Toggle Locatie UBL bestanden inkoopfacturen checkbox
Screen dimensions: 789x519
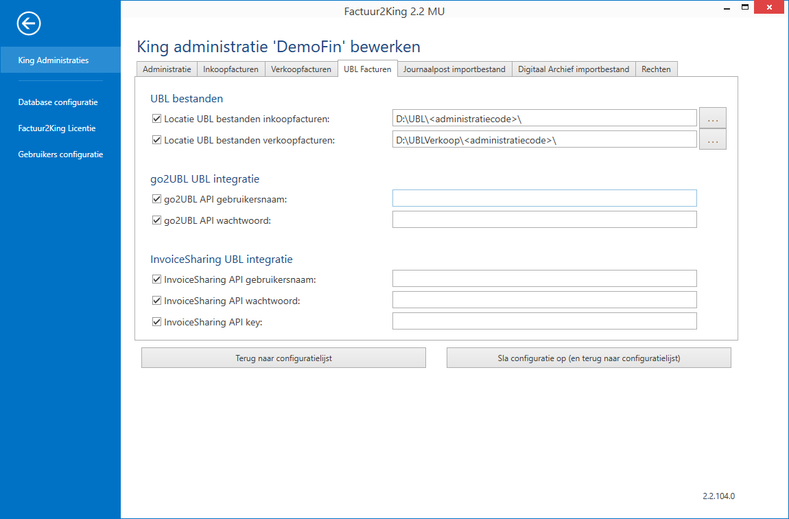point(156,119)
